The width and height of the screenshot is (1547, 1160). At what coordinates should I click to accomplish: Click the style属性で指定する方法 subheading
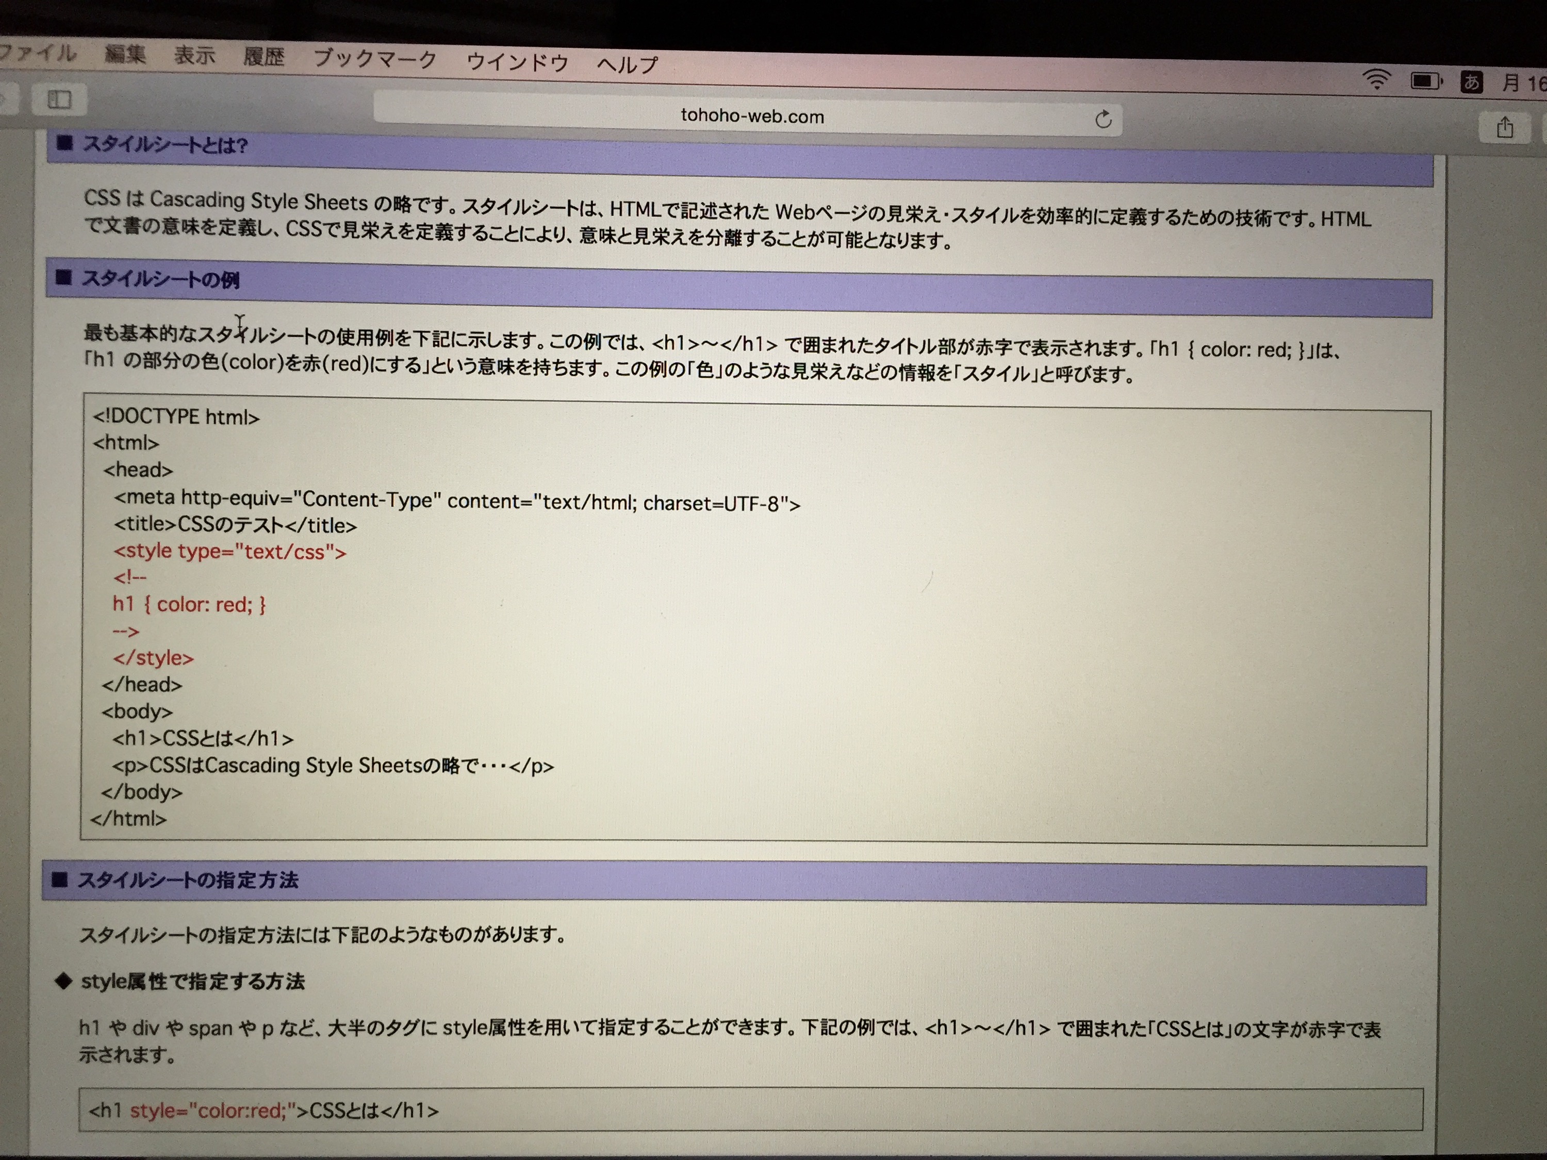[192, 982]
